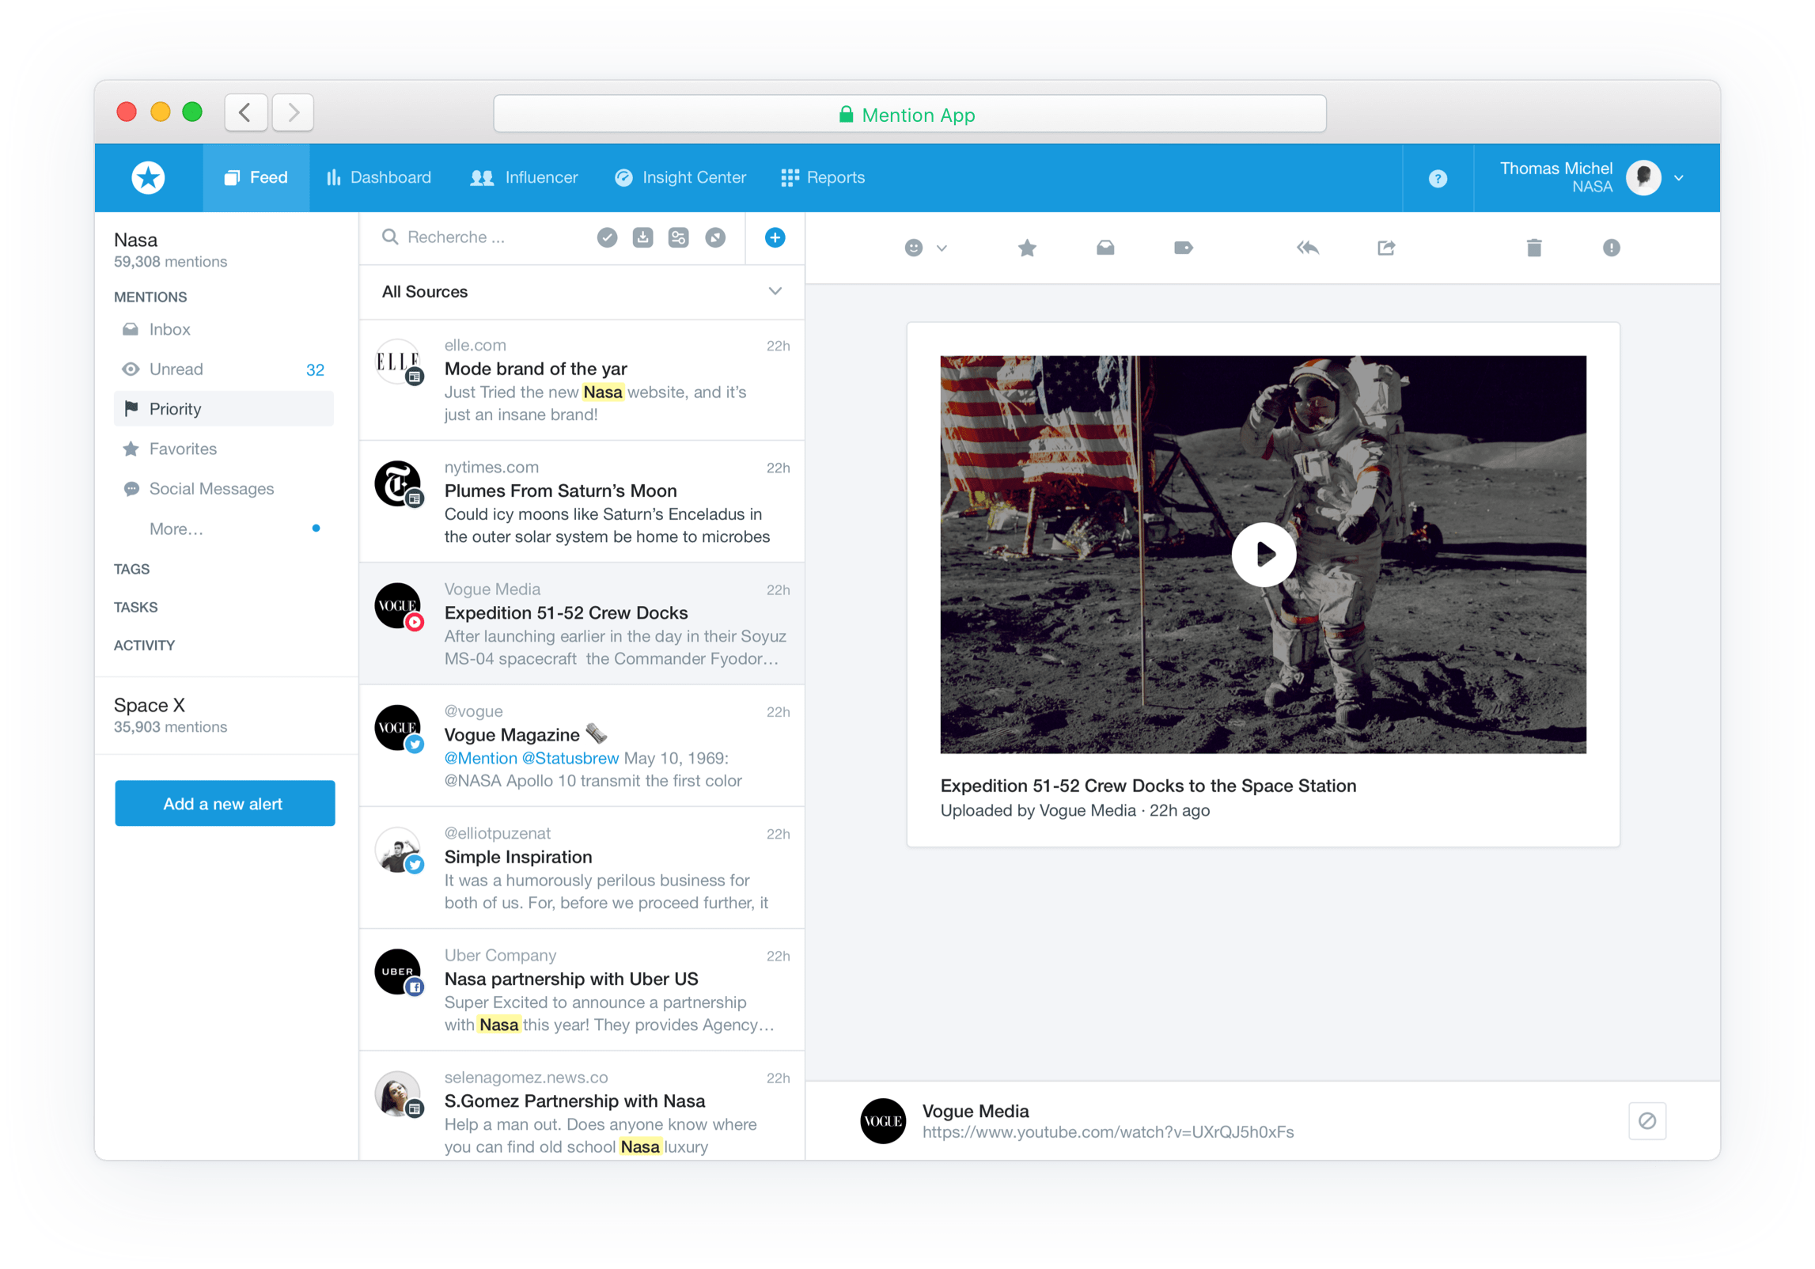Open the Dashboard tab

pos(379,177)
